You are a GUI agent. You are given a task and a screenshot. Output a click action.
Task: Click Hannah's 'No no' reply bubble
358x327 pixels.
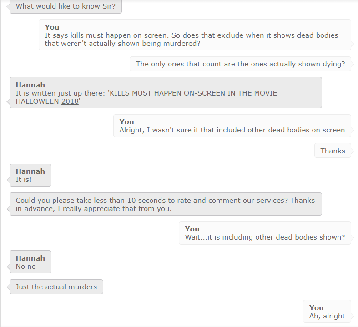pos(30,262)
